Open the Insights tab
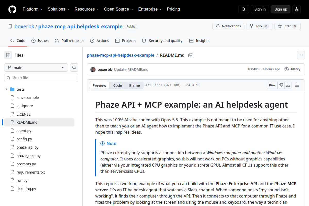Screen dimensions: 309x206 tap(199, 41)
